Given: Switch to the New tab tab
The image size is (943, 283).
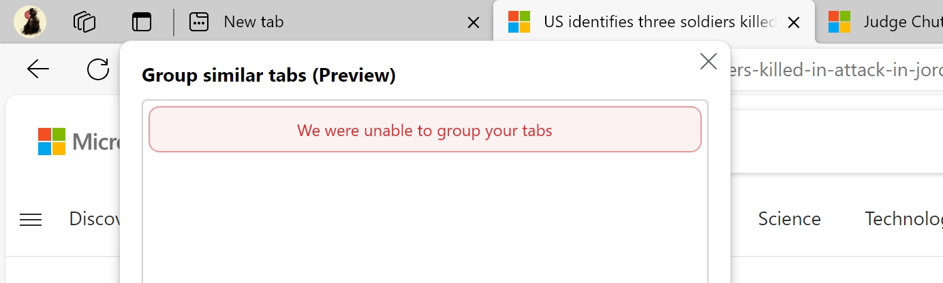Looking at the screenshot, I should click(x=253, y=22).
